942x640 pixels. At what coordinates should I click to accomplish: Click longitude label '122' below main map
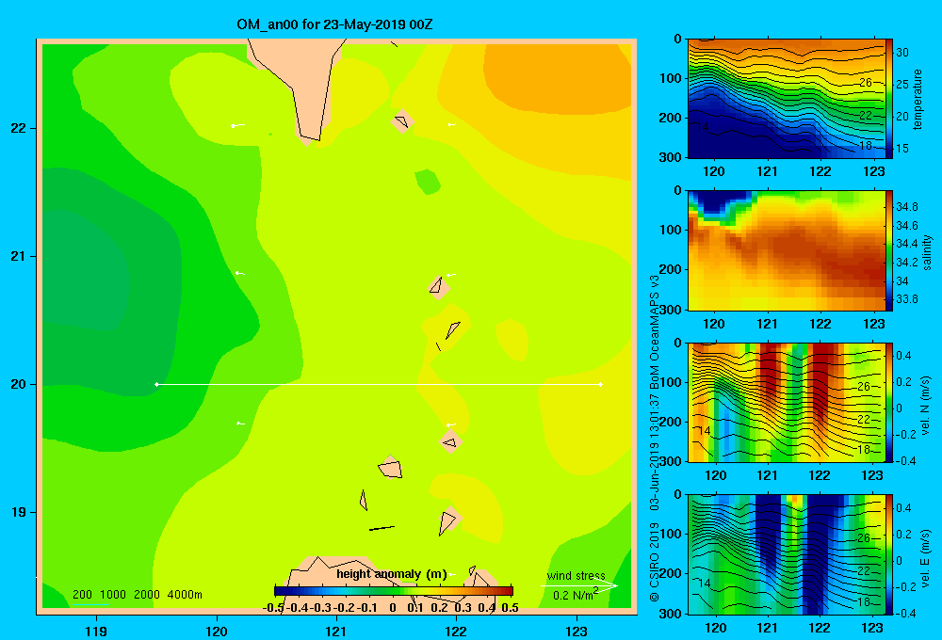tap(456, 632)
